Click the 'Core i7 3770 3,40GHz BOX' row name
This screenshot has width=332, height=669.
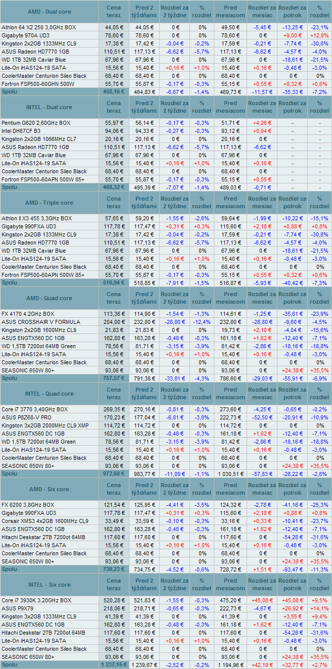[34, 409]
